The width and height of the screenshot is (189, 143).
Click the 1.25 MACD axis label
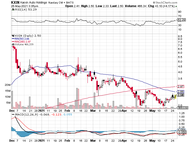pyautogui.click(x=182, y=113)
